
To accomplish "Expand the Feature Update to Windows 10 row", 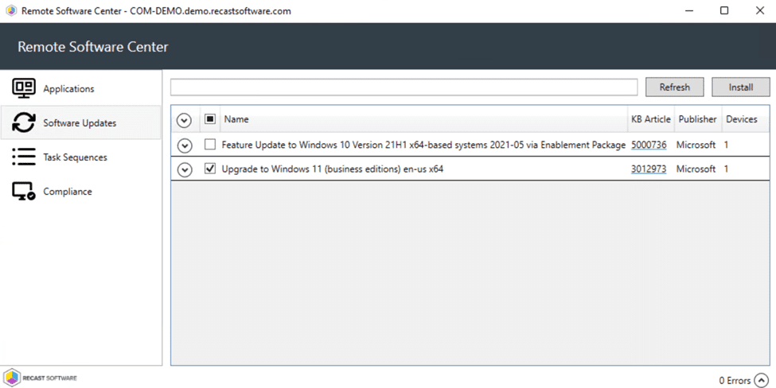I will coord(185,145).
